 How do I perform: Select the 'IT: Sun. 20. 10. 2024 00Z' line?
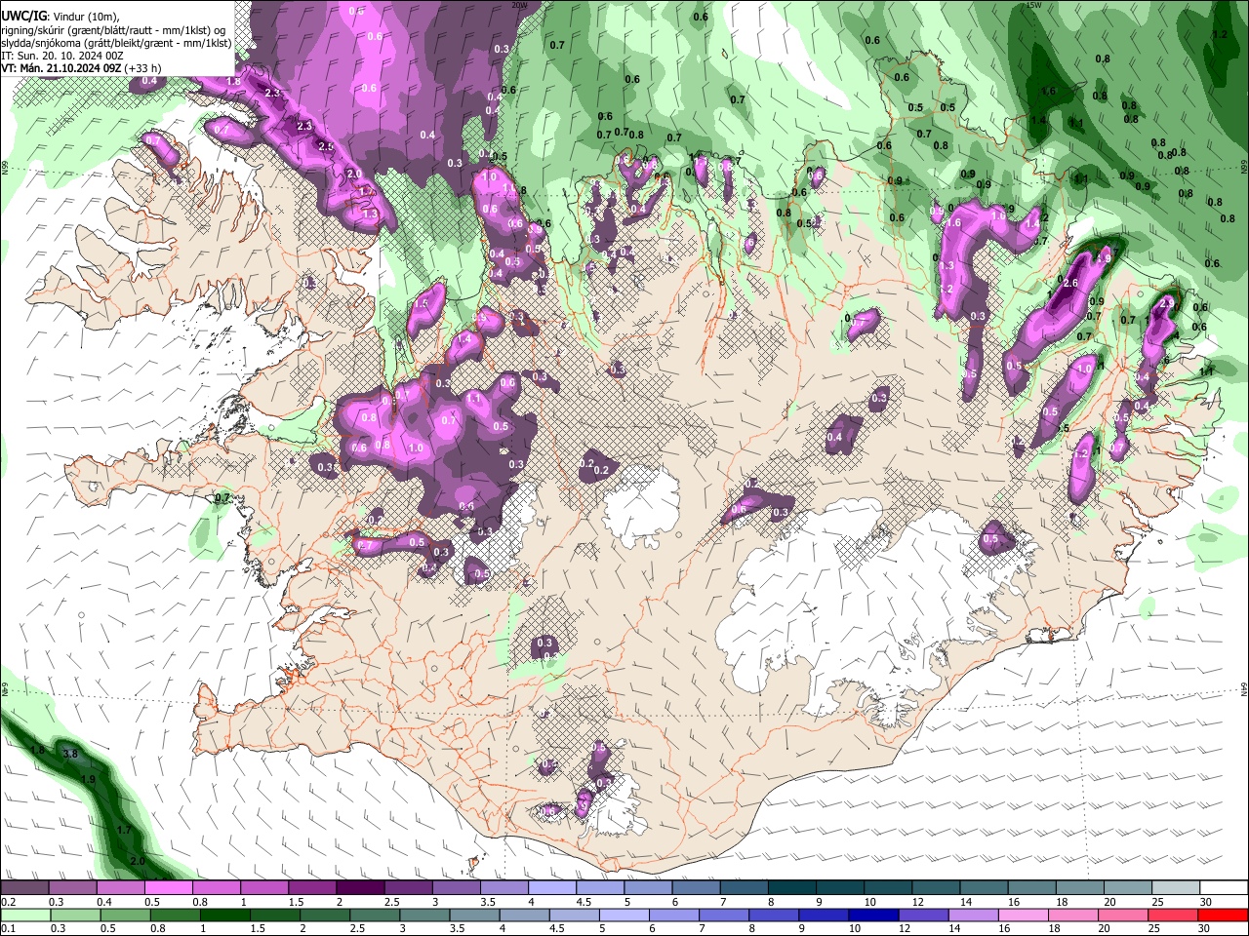click(62, 56)
